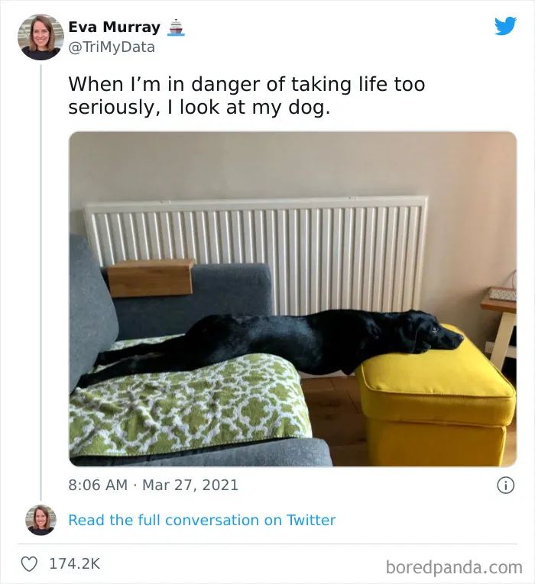The width and height of the screenshot is (535, 584).
Task: Open the dog photo attachment
Action: pyautogui.click(x=293, y=298)
